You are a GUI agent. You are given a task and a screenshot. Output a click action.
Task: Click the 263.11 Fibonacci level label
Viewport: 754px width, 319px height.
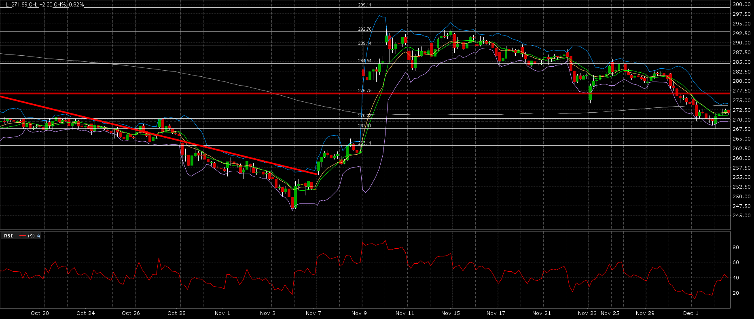tap(364, 143)
